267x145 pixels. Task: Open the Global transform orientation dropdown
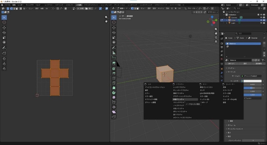[x=191, y=8]
